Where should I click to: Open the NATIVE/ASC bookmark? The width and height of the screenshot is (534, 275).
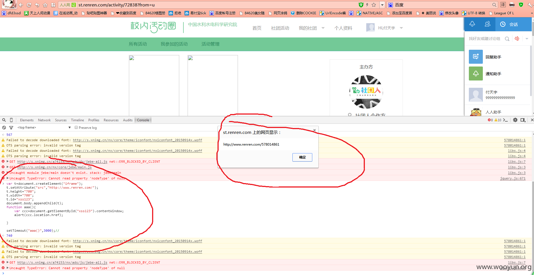click(370, 13)
